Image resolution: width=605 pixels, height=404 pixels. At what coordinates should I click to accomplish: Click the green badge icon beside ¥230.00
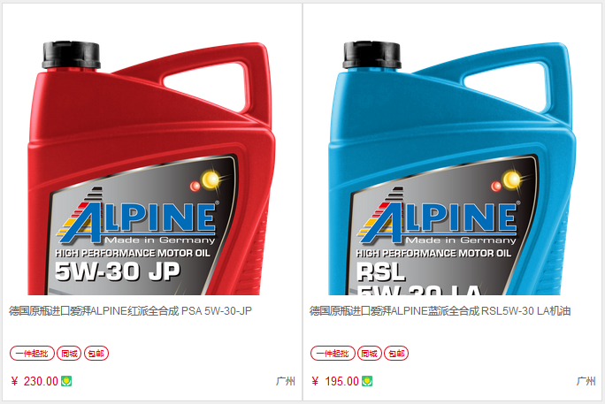(66, 381)
